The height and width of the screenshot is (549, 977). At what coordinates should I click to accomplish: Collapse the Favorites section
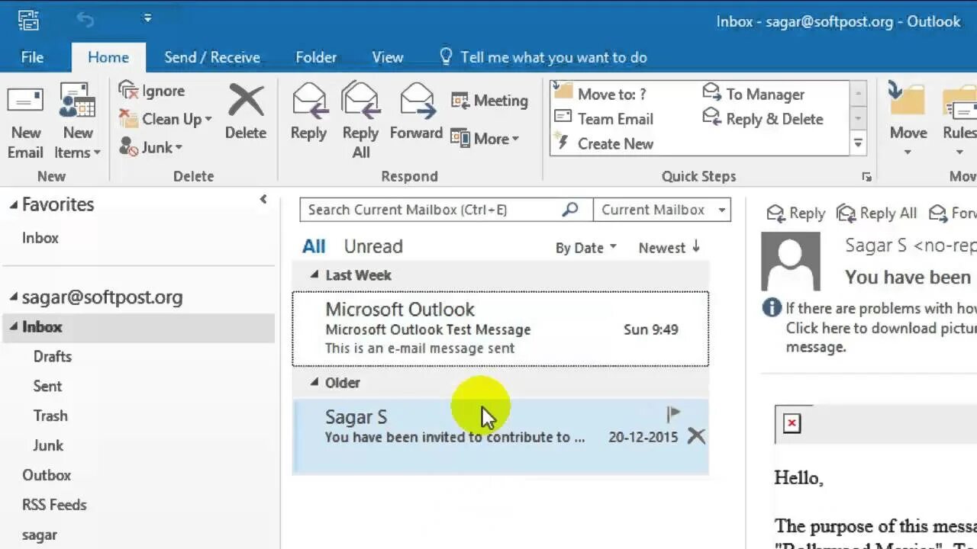point(13,204)
